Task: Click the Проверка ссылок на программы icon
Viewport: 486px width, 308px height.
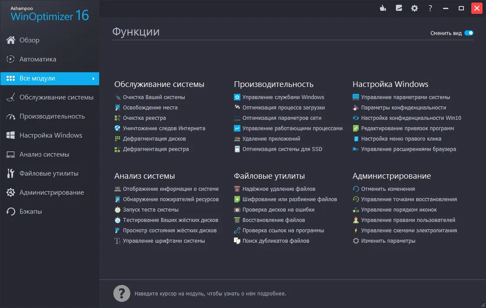Action: 237,231
